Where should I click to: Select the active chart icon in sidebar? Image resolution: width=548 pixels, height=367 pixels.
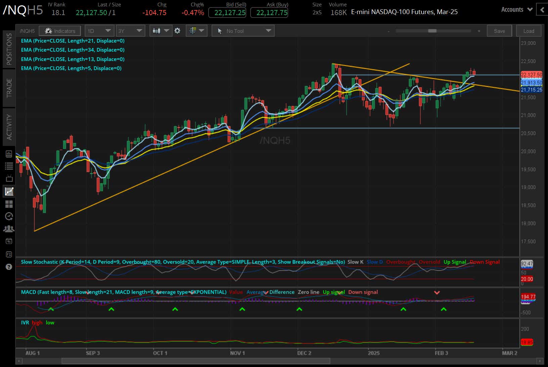click(9, 191)
